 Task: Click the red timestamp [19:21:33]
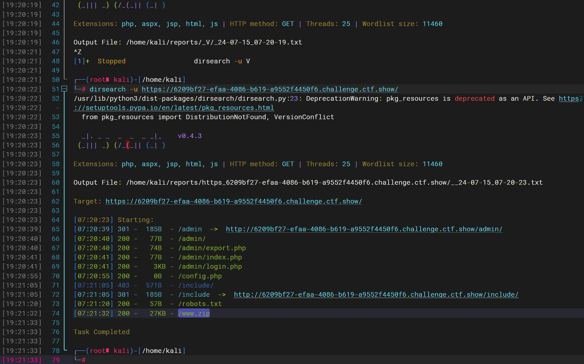point(22,360)
